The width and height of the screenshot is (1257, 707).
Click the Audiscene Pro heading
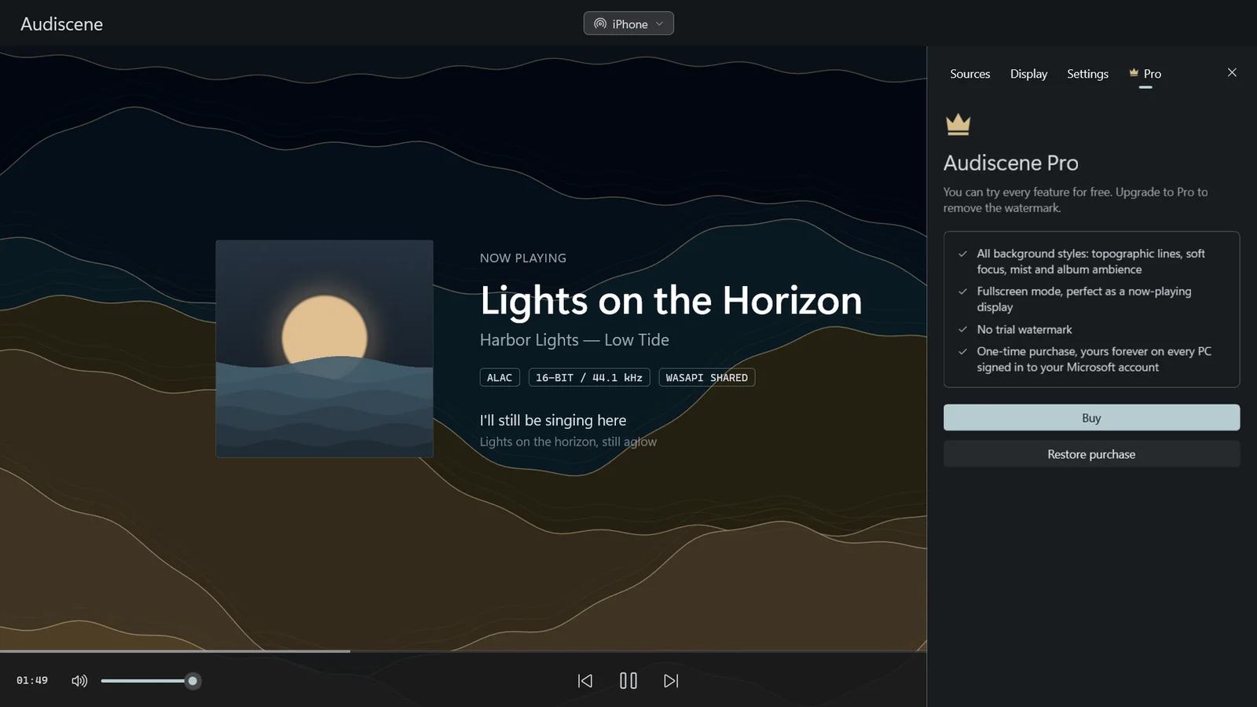pos(1011,163)
